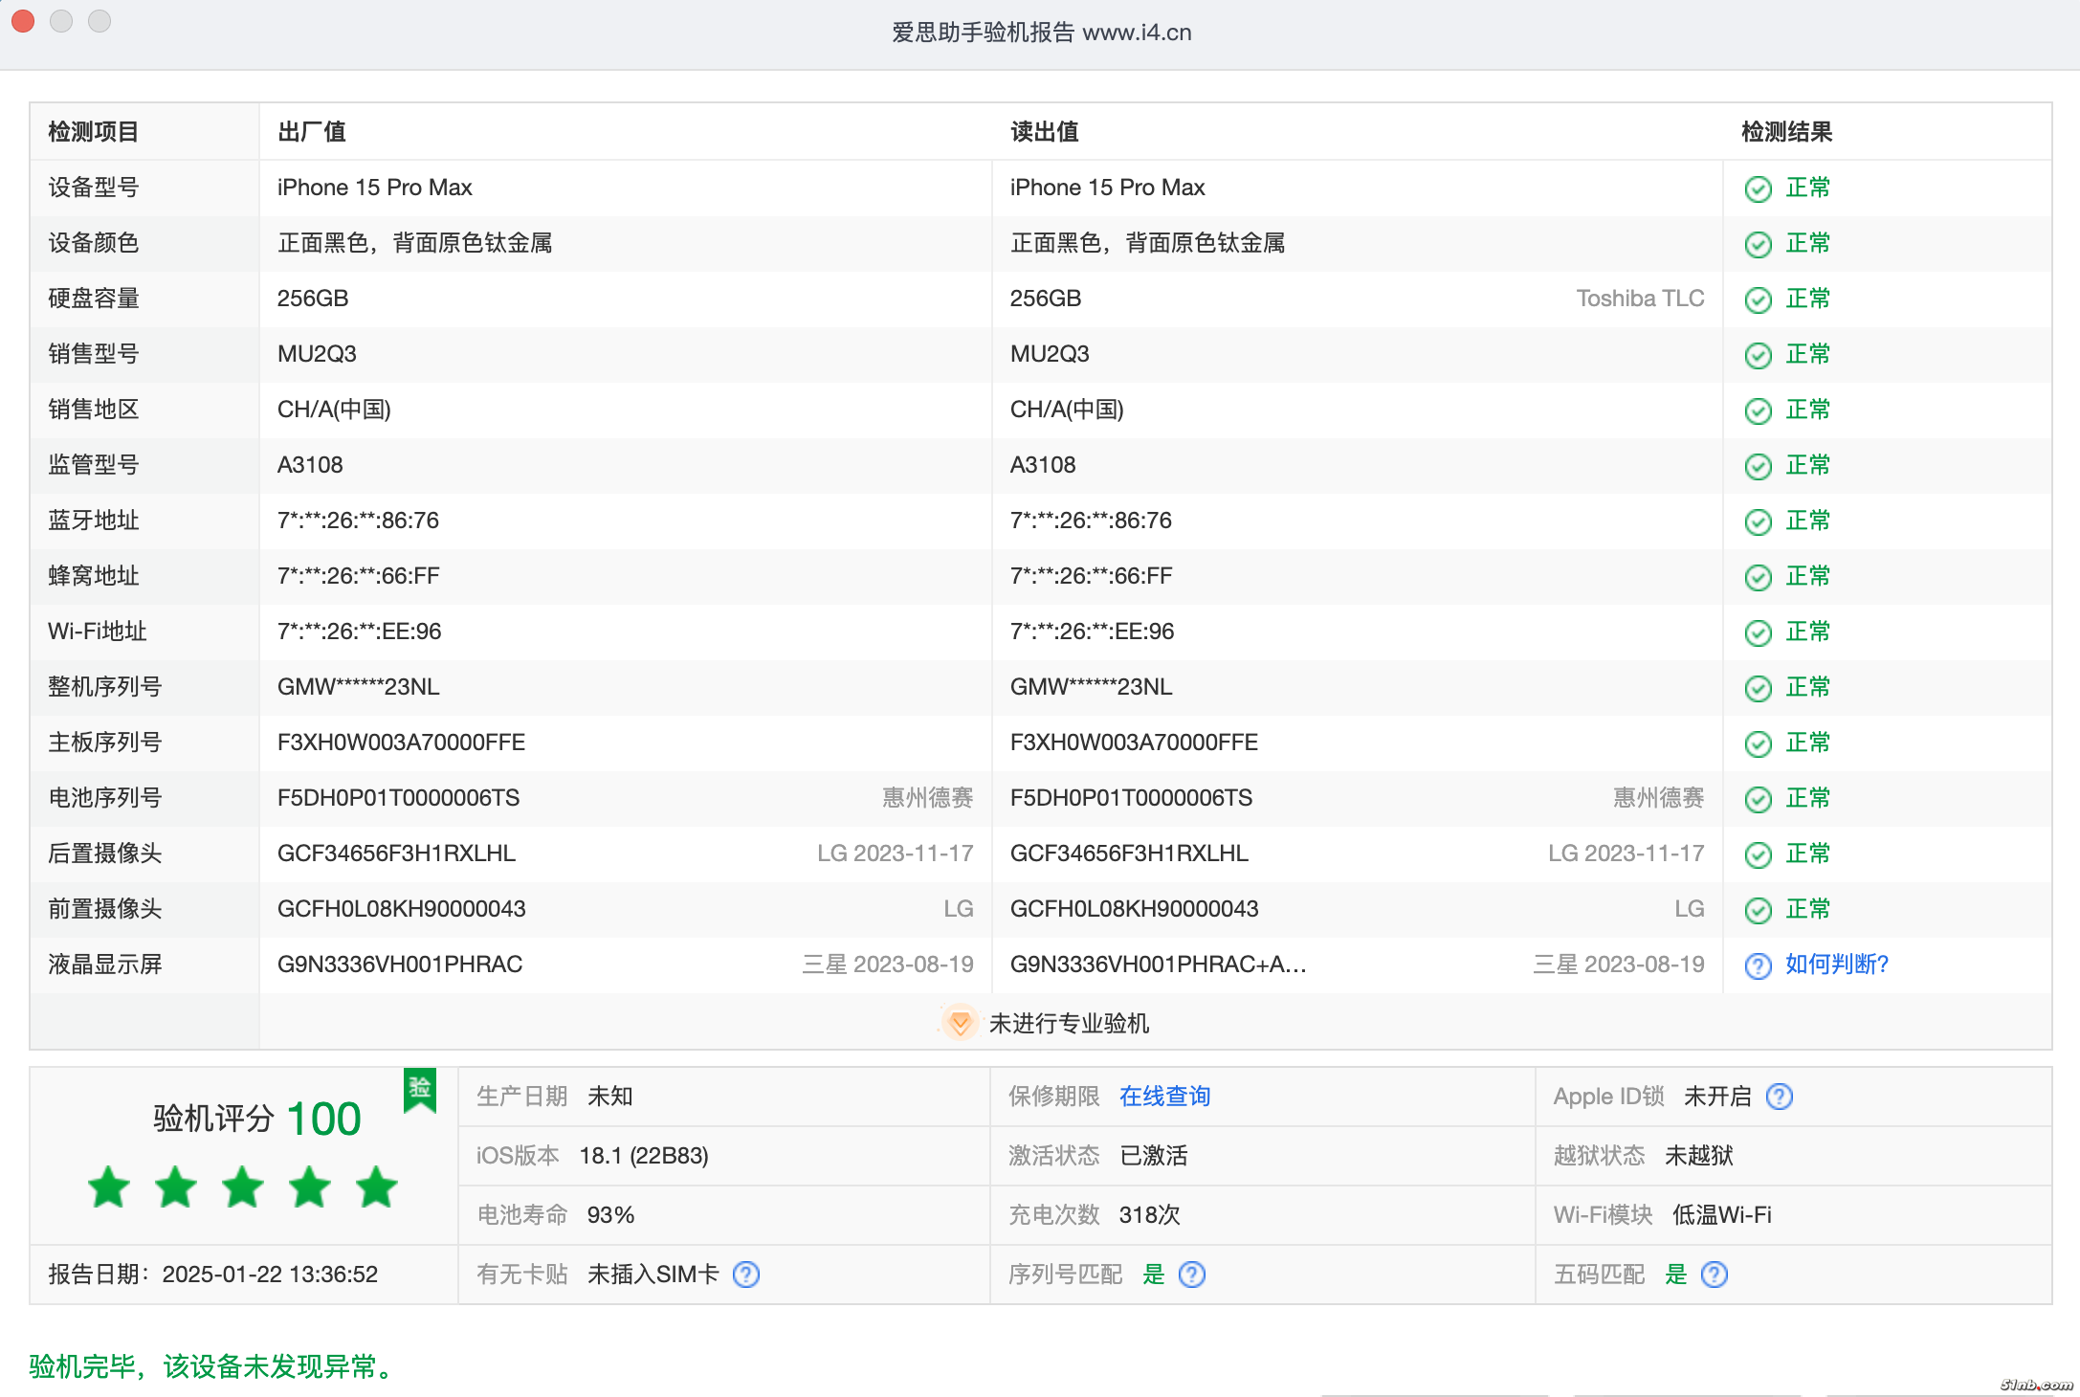Click the green check icon for 设备型号

1759,188
